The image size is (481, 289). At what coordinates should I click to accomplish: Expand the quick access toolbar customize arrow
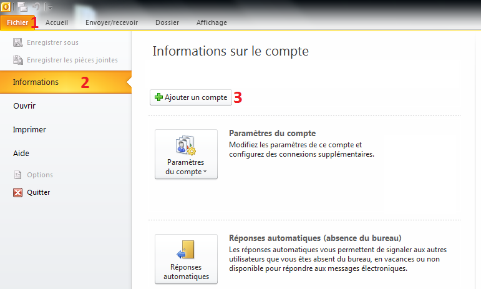[x=49, y=7]
